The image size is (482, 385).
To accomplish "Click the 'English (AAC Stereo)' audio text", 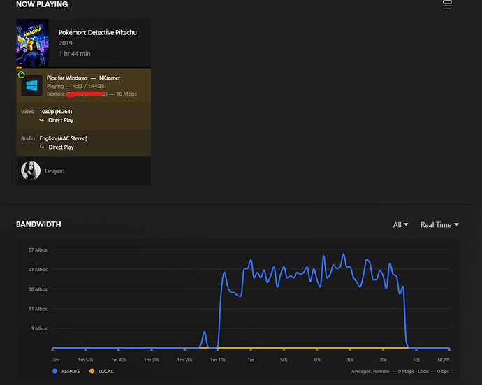I will (64, 138).
